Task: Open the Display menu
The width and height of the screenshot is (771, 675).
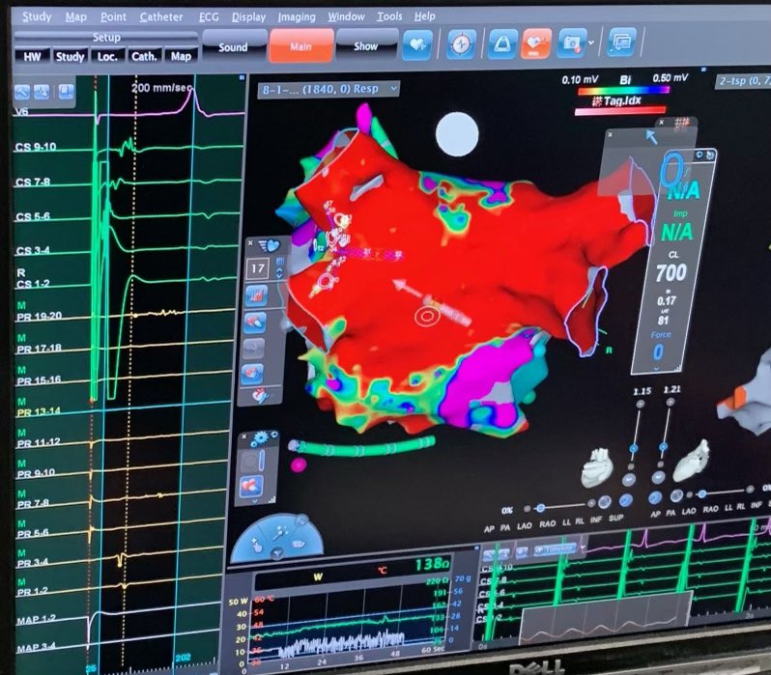Action: [248, 16]
